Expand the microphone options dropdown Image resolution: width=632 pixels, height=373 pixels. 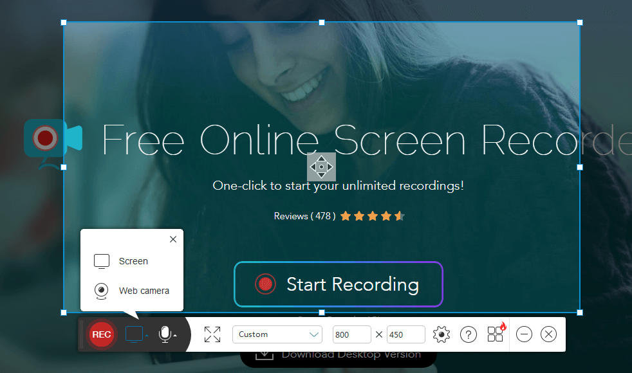(x=175, y=337)
